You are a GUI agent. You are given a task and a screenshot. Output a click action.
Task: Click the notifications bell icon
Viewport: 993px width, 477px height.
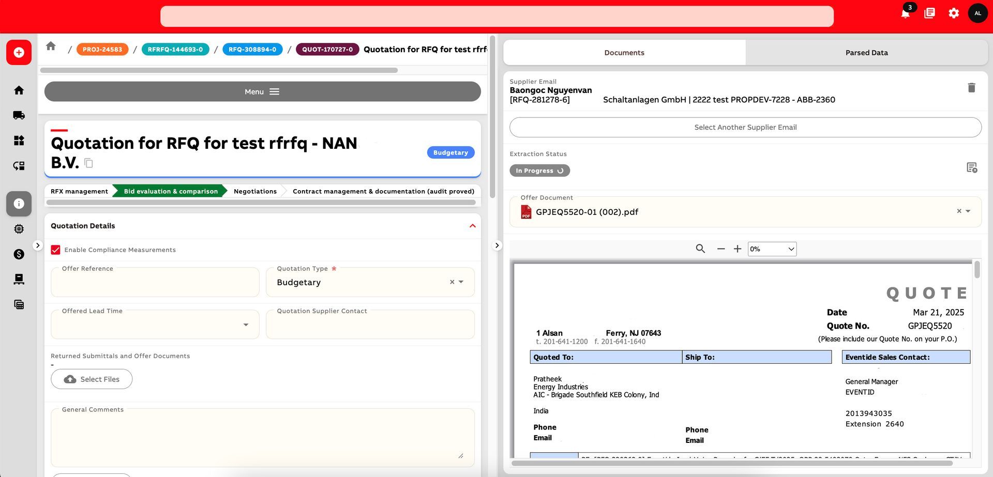(905, 13)
